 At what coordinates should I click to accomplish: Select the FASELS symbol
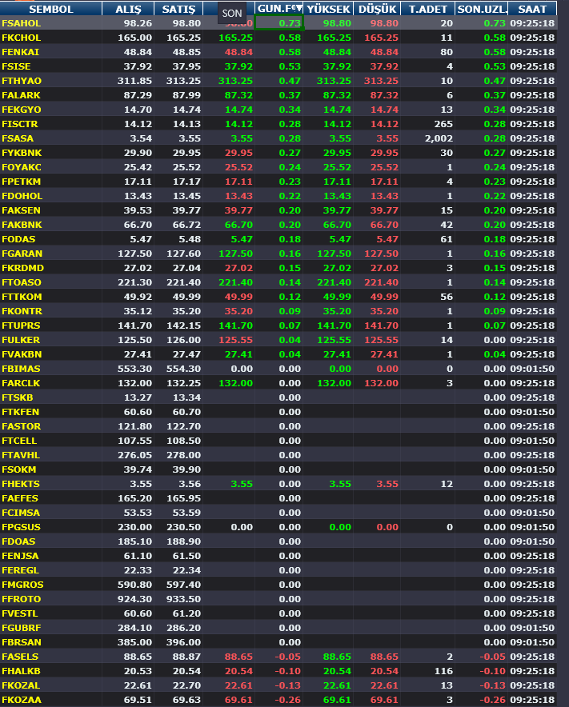(x=20, y=657)
